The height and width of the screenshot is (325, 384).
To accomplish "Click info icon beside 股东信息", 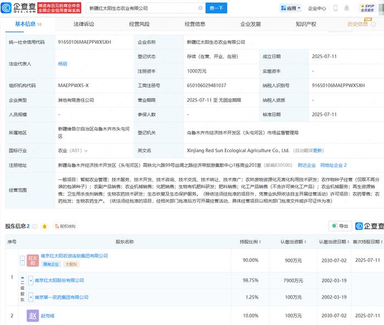I will [x=35, y=226].
